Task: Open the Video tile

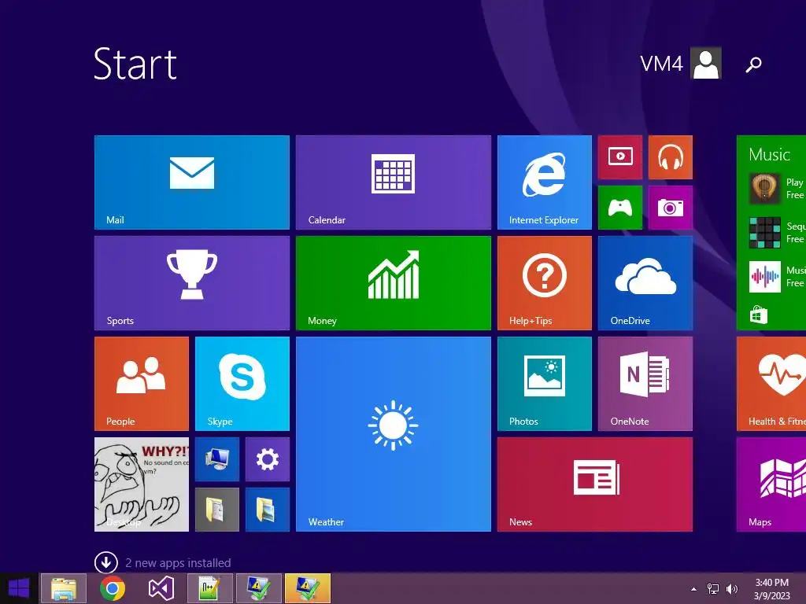Action: pos(620,157)
